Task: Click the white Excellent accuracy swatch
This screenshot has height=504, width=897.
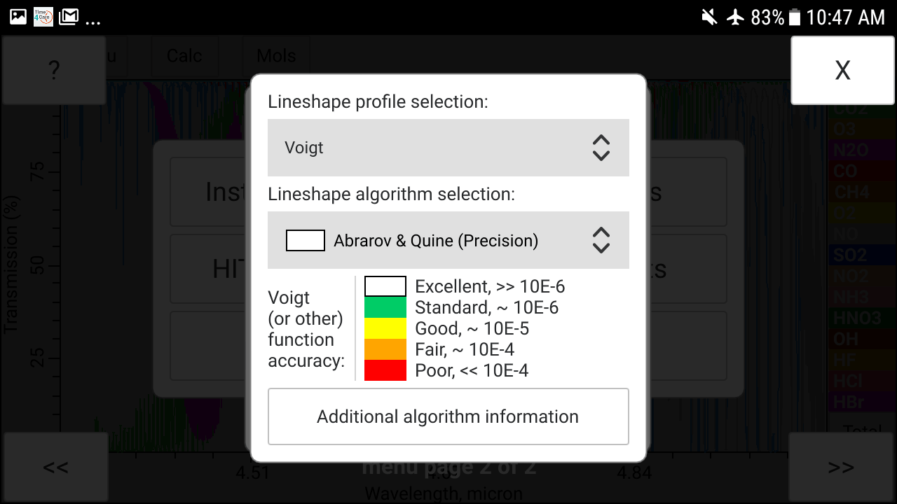Action: [385, 286]
